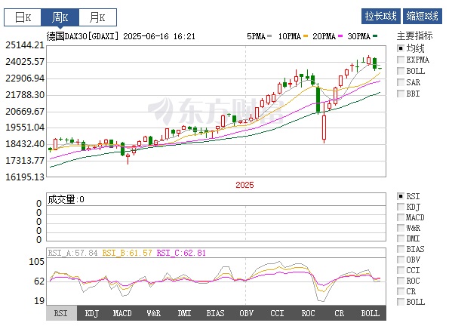Viewport: 449px width, 329px height.
Task: Switch to the BOLL bottom tab
Action: [x=371, y=313]
